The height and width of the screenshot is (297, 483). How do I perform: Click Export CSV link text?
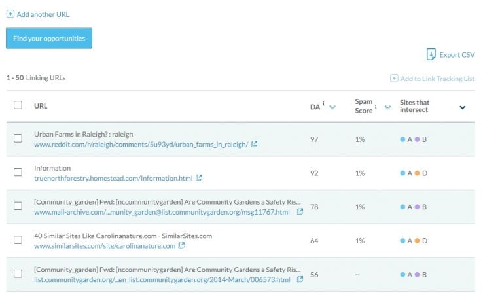[x=457, y=55]
